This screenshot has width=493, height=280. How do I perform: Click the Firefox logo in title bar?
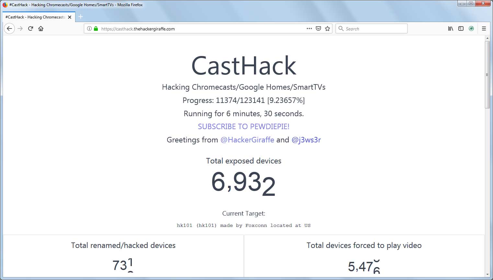point(5,5)
